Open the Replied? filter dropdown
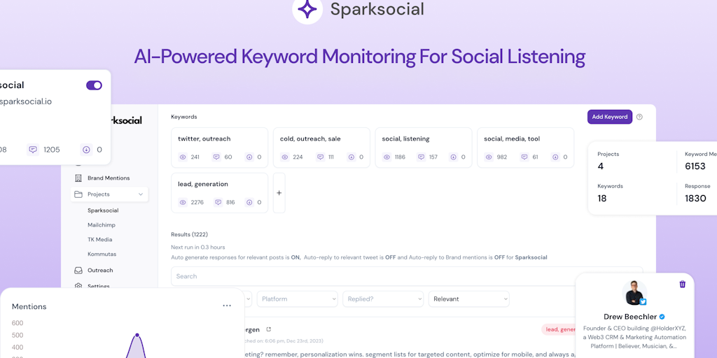Image resolution: width=717 pixels, height=358 pixels. (385, 299)
